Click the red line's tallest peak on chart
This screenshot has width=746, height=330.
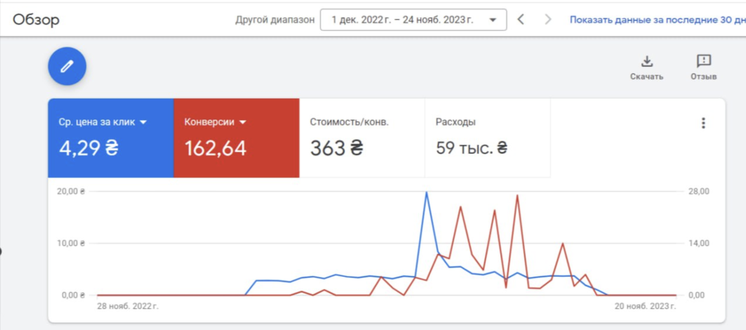coord(517,195)
